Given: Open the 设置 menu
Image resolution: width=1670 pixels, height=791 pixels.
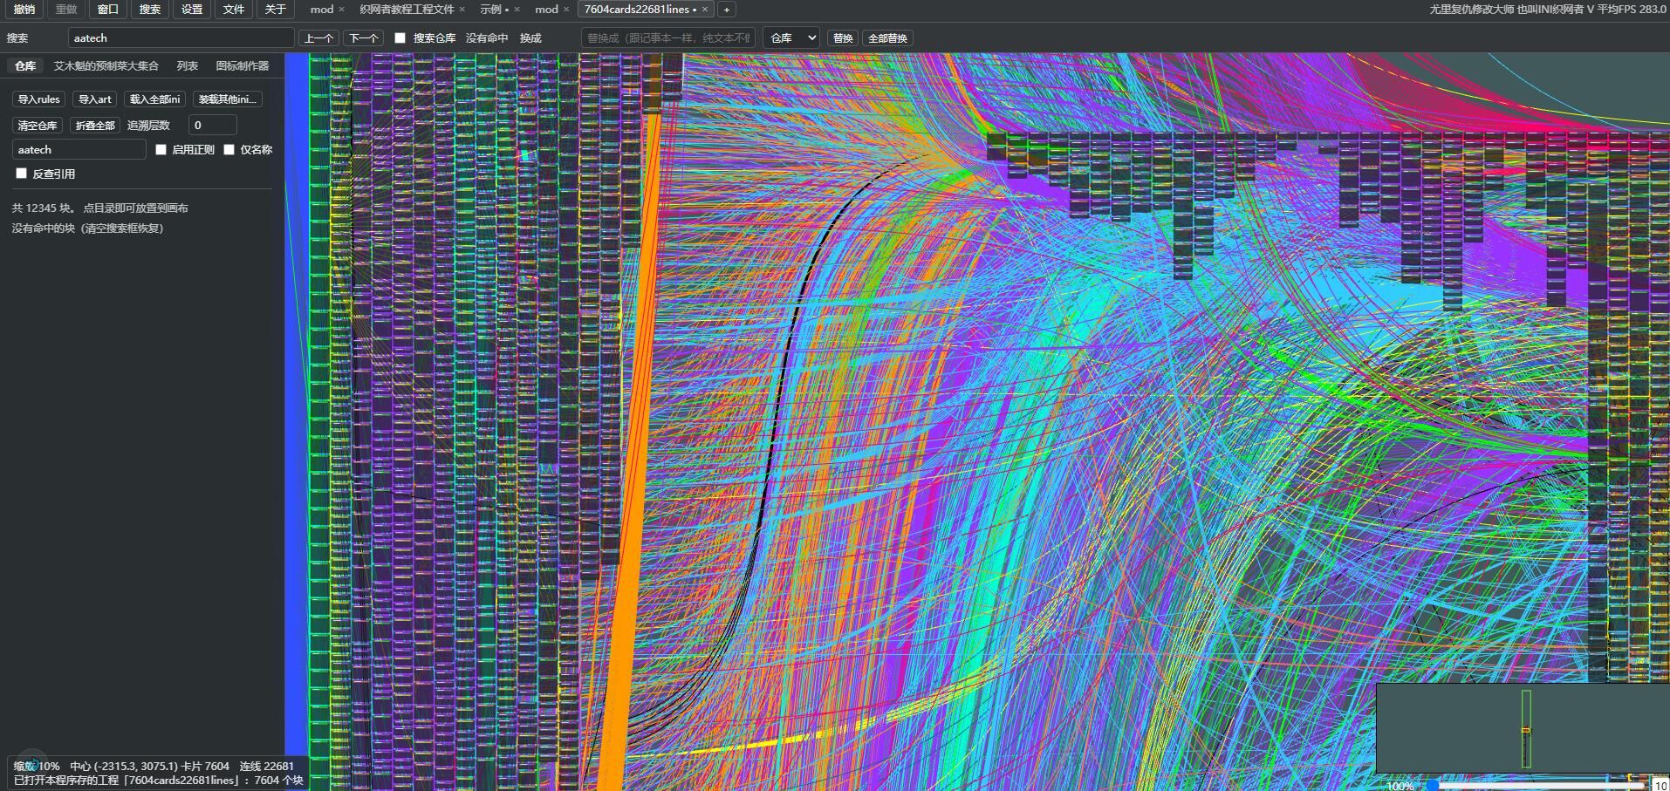Looking at the screenshot, I should (192, 10).
